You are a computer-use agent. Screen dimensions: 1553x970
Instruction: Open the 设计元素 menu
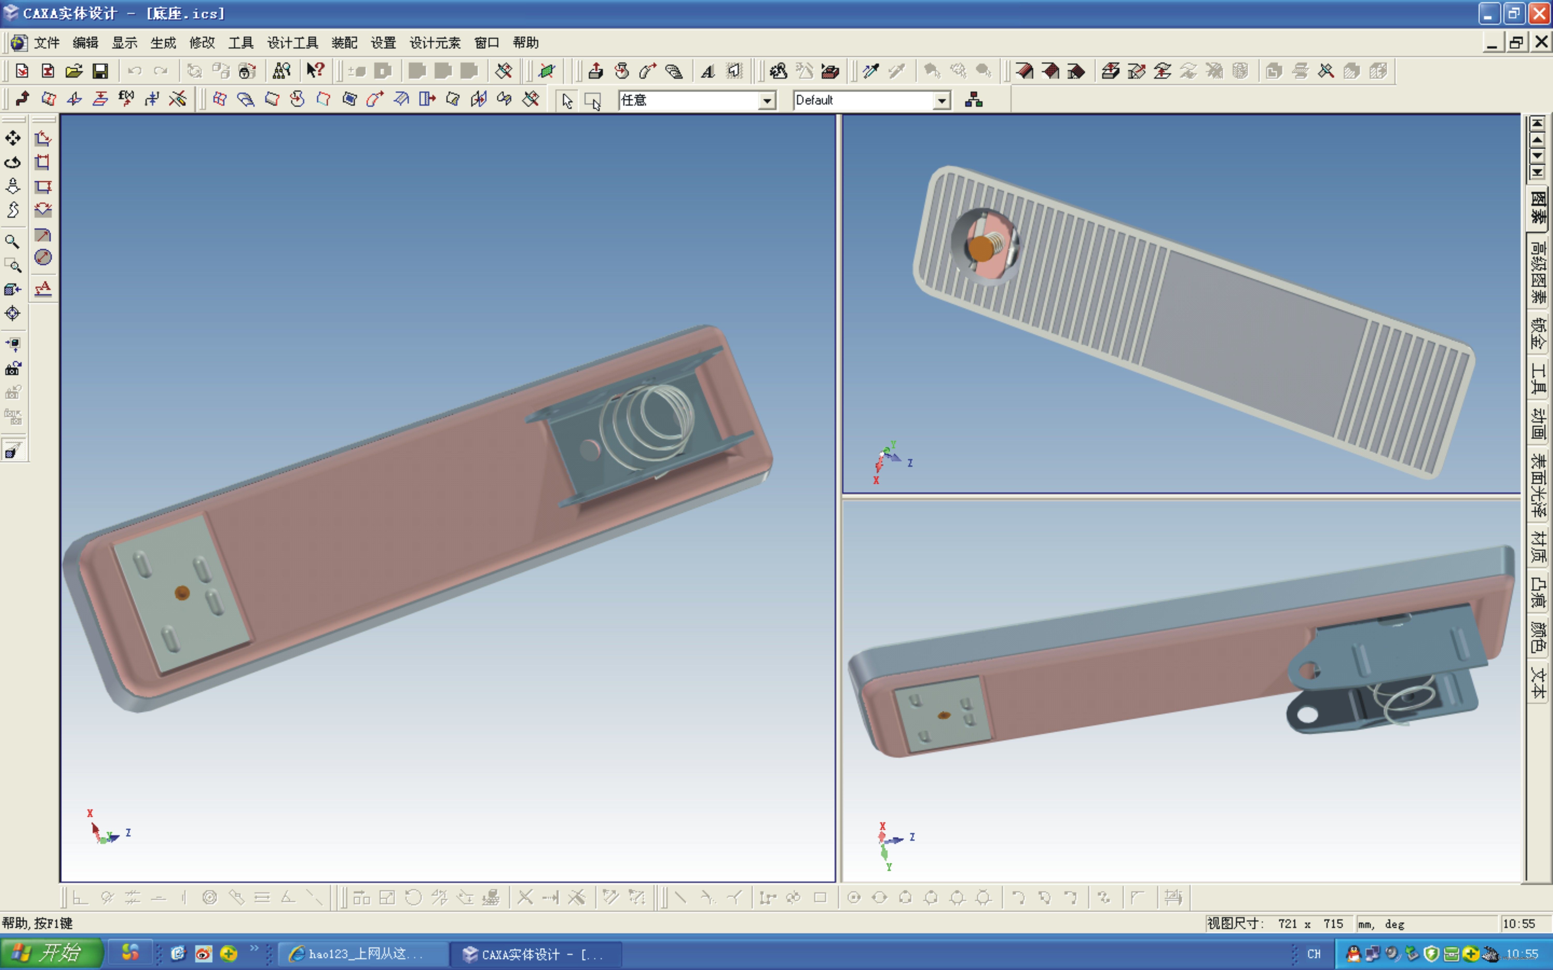coord(435,42)
